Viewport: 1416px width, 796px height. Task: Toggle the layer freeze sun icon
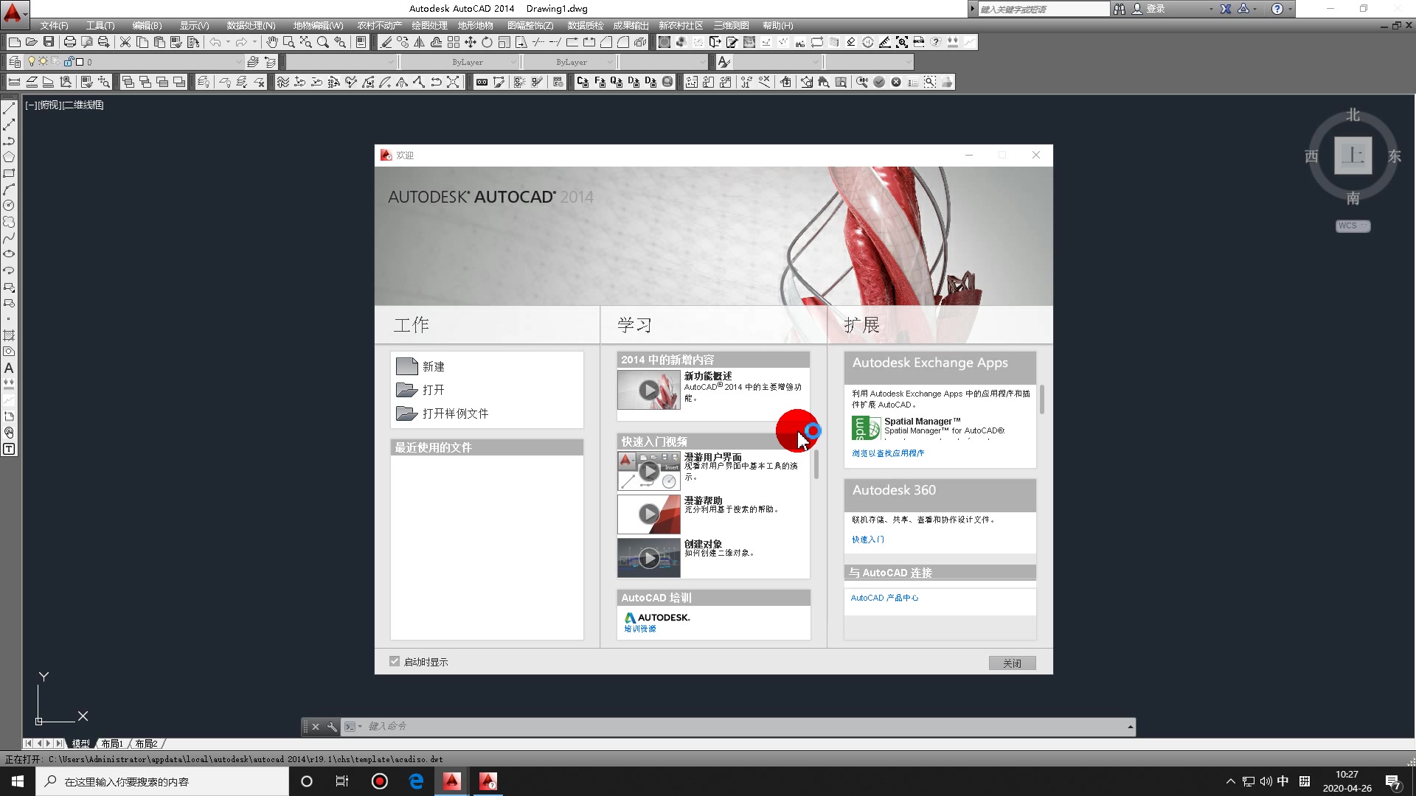click(43, 62)
